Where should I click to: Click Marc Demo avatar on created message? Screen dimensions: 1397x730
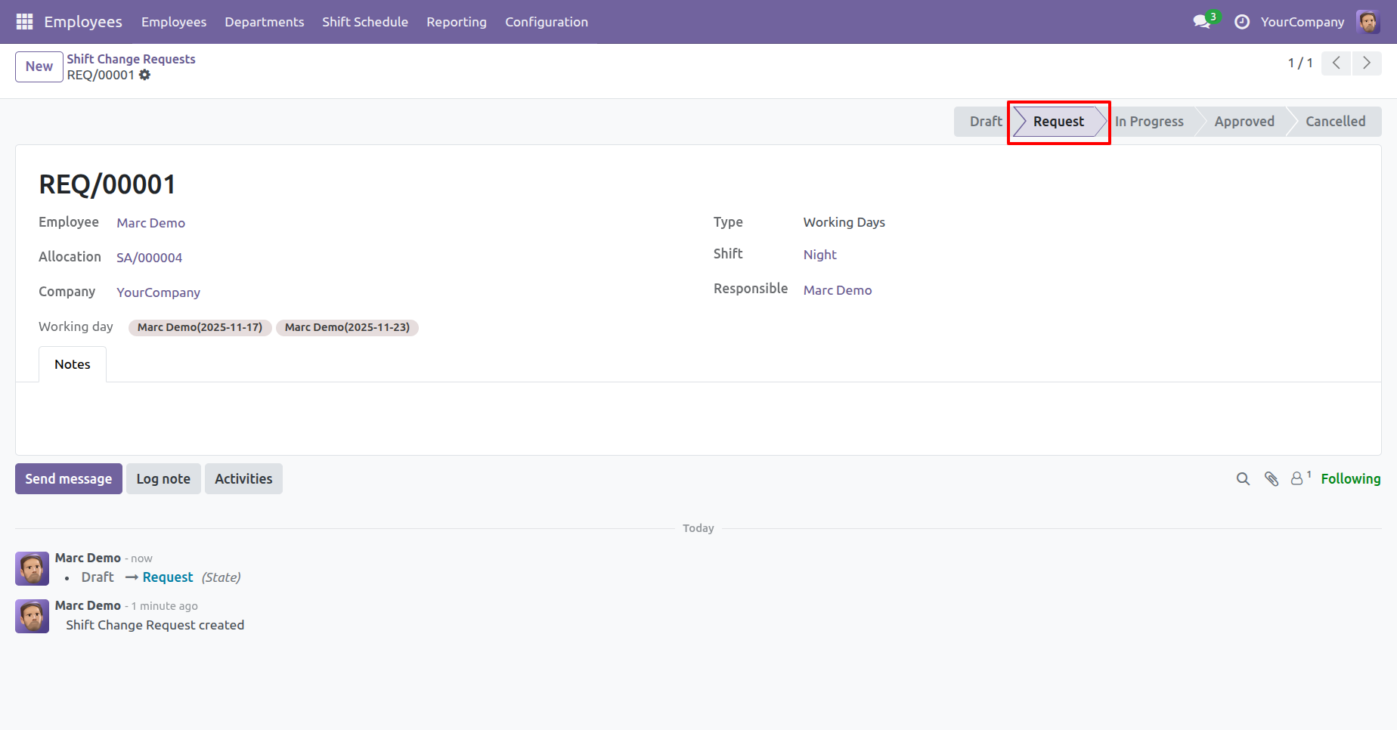pyautogui.click(x=33, y=616)
